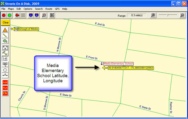The height and width of the screenshot is (119, 188).
Task: Click the red Run button
Action: 5,88
